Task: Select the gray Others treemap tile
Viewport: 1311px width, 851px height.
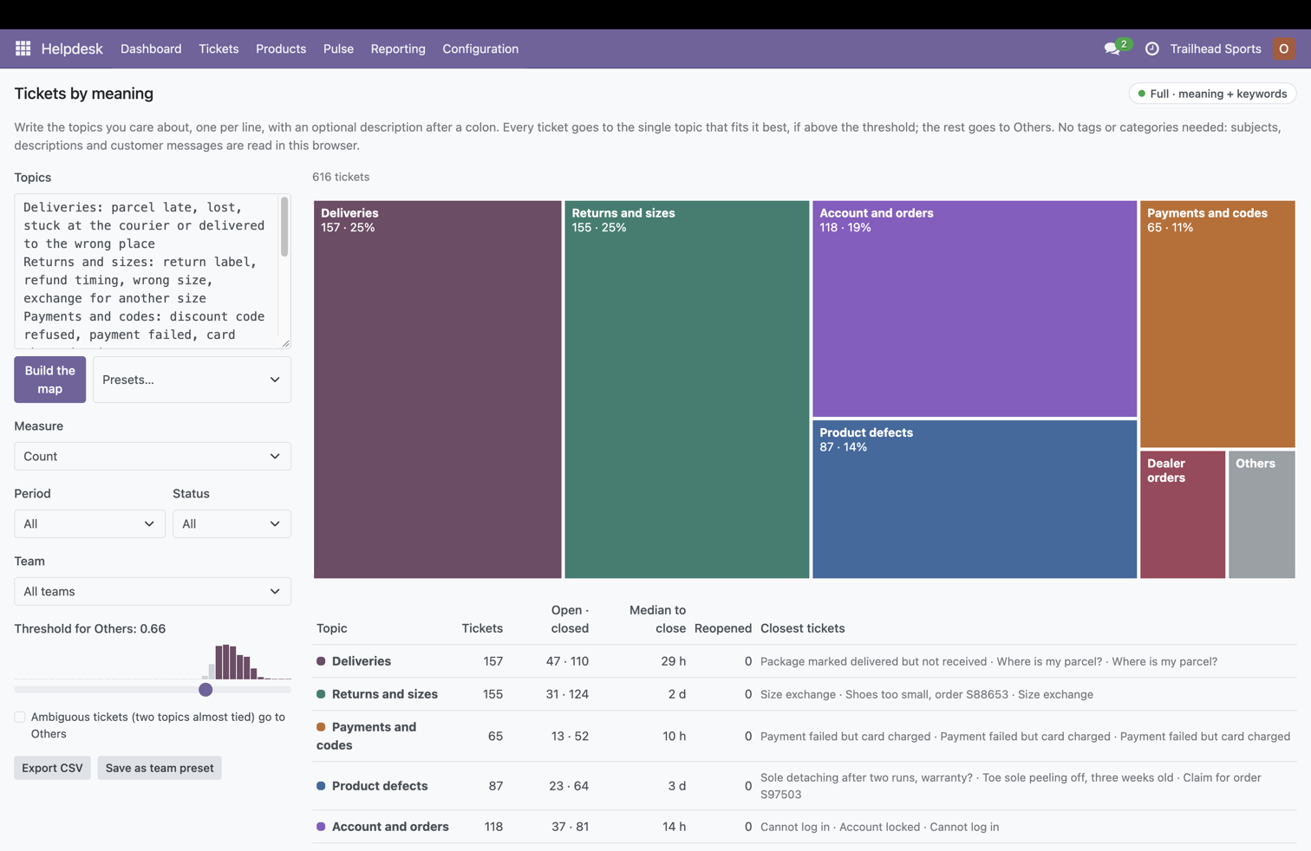Action: click(x=1262, y=515)
